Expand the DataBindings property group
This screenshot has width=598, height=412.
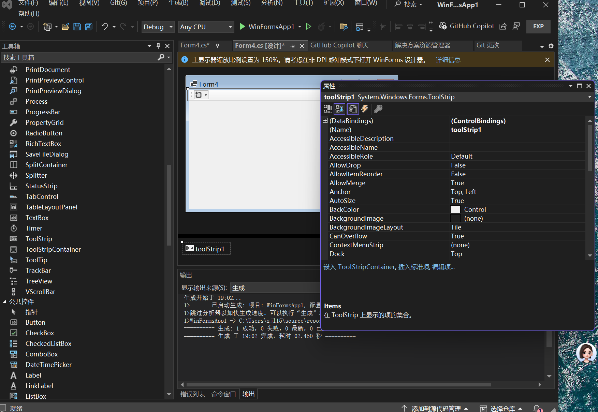coord(324,120)
